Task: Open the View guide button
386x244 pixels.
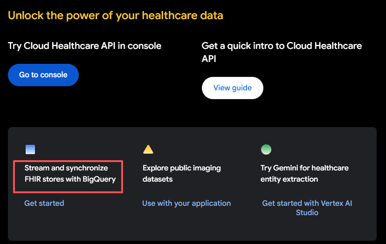Action: click(x=232, y=88)
